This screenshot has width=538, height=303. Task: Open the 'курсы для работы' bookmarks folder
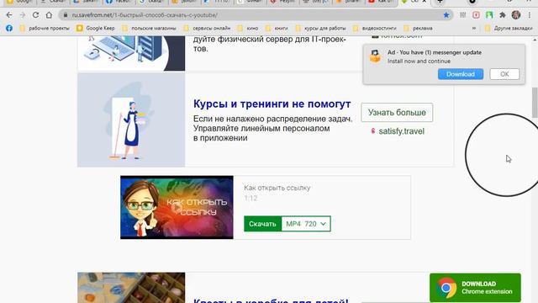(321, 28)
